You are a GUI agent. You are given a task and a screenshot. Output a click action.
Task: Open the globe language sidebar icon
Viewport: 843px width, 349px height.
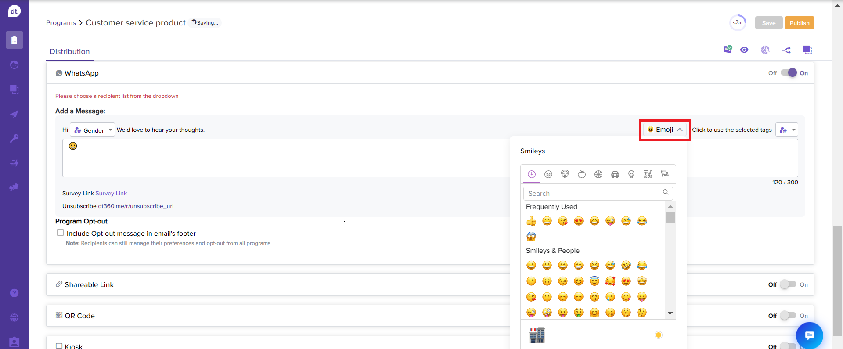coord(14,317)
